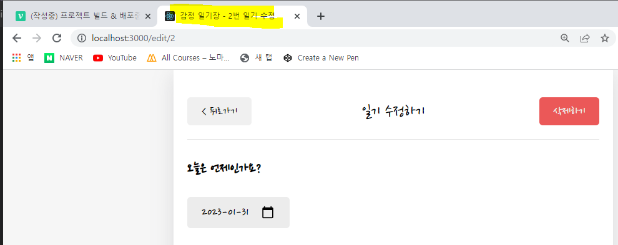Open calendar picker icon in date field
Screen dimensions: 618x245
point(268,213)
